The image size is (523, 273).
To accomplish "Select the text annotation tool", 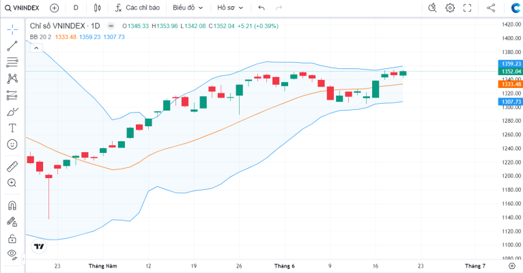I will click(x=12, y=128).
